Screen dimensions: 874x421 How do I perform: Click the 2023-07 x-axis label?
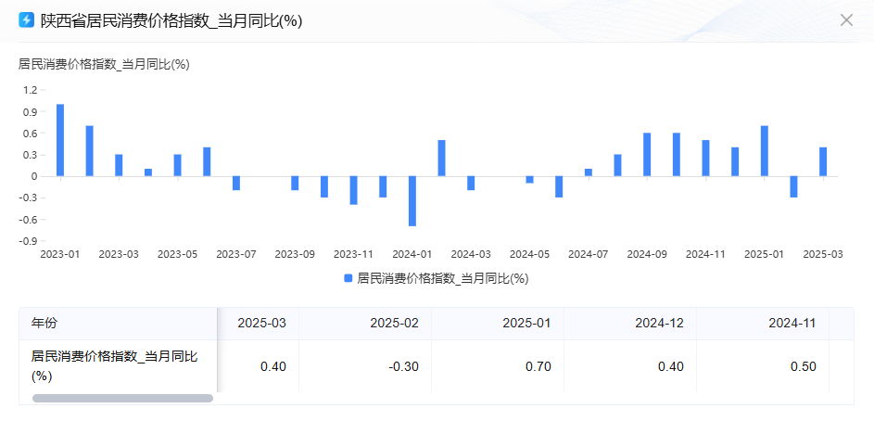[x=236, y=254]
